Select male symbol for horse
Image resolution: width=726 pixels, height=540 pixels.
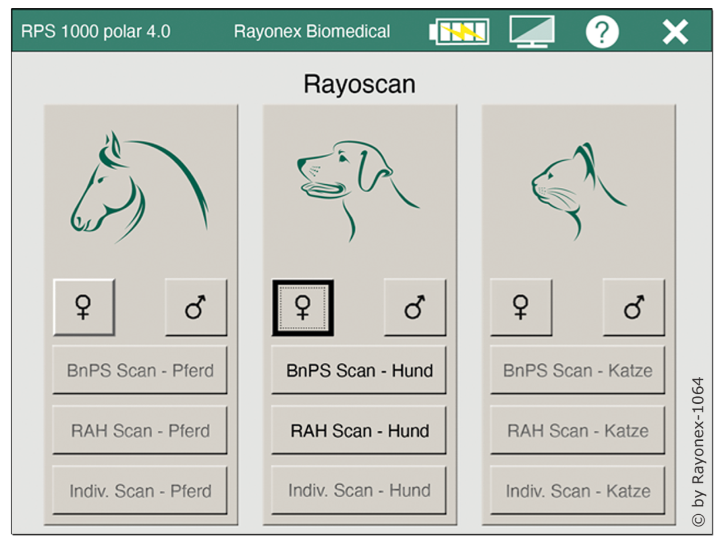[x=196, y=308]
